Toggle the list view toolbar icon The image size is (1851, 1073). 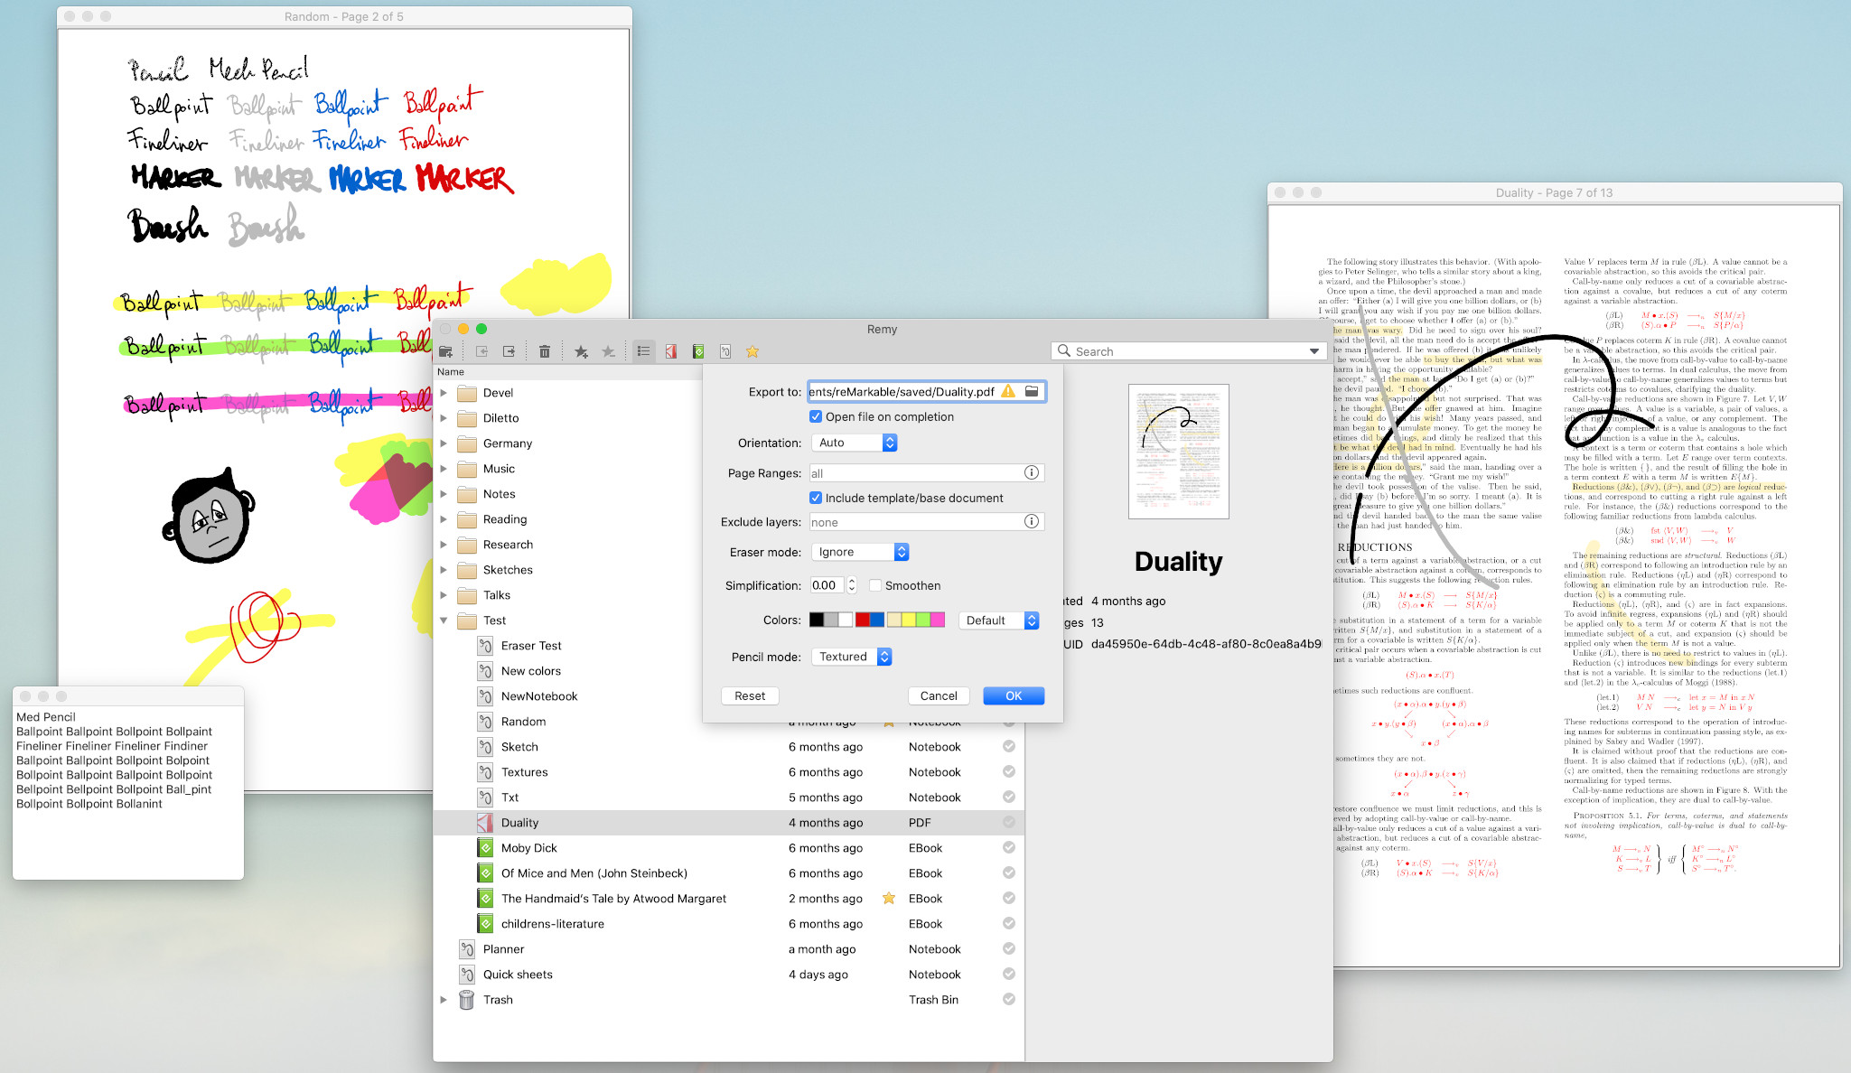tap(643, 351)
